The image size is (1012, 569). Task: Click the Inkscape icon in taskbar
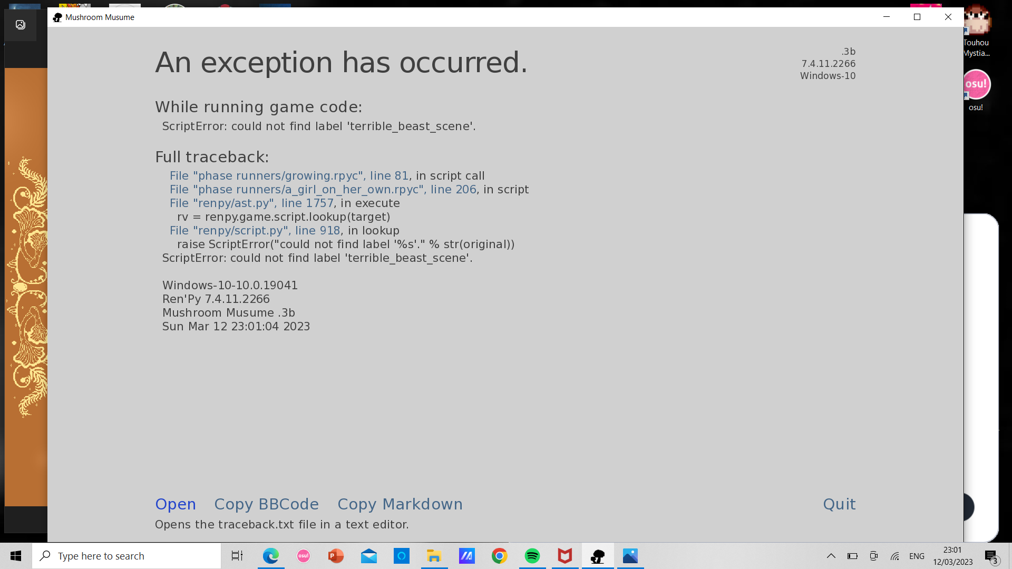(596, 555)
